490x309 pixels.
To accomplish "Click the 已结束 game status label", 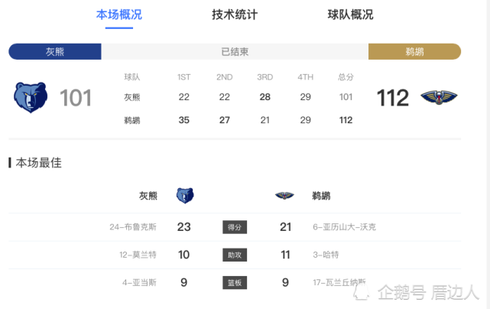I will pos(235,51).
